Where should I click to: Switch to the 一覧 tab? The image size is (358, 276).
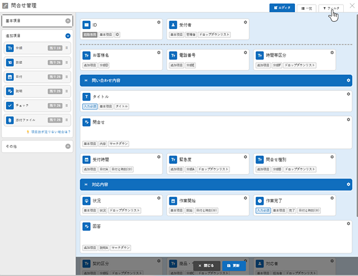coord(306,8)
